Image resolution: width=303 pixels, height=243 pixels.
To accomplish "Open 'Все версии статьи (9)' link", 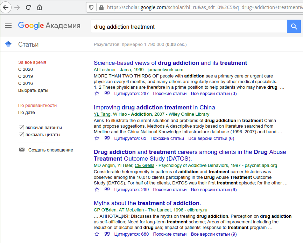I will (214, 234).
